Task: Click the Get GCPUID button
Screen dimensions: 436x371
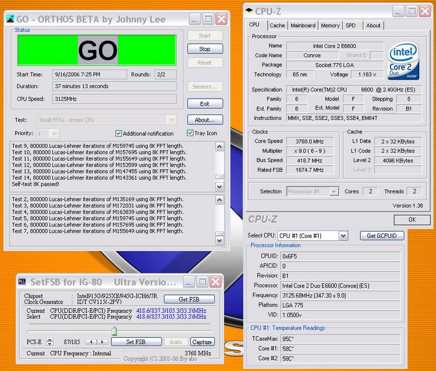Action: tap(382, 236)
